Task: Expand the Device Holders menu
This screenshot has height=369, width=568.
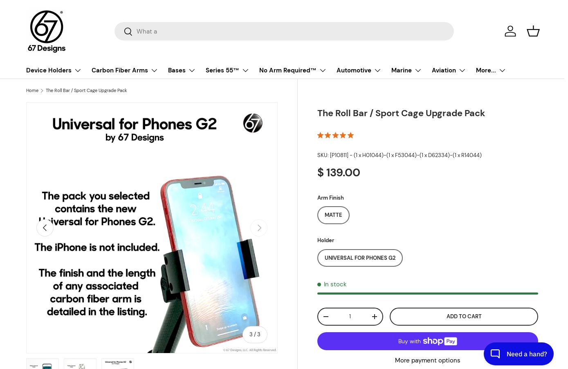Action: (54, 70)
